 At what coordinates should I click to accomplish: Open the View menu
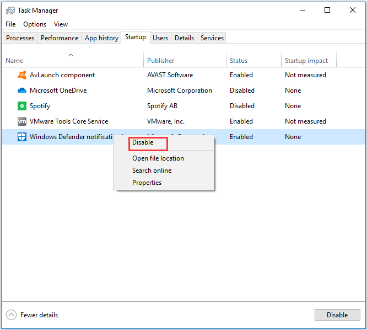pyautogui.click(x=61, y=24)
